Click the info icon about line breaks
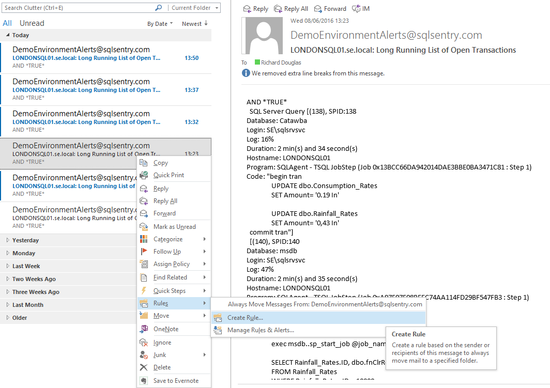Image resolution: width=550 pixels, height=388 pixels. [246, 73]
